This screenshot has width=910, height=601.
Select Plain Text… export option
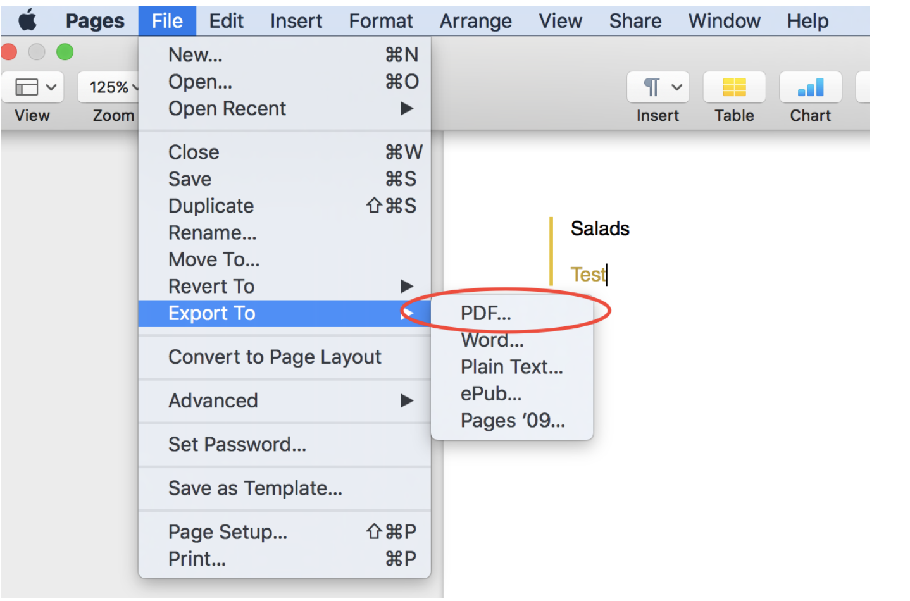[x=512, y=367]
